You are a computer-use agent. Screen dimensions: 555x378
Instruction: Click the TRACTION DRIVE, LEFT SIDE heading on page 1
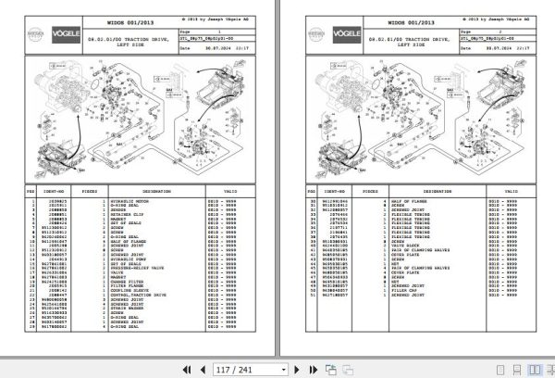[x=129, y=43]
